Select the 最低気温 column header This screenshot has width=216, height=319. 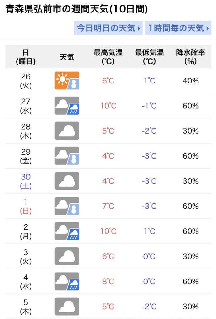149,57
